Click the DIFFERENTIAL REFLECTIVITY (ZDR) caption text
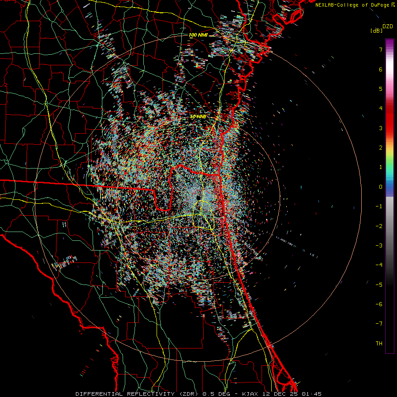Image resolution: width=397 pixels, height=397 pixels. point(138,394)
